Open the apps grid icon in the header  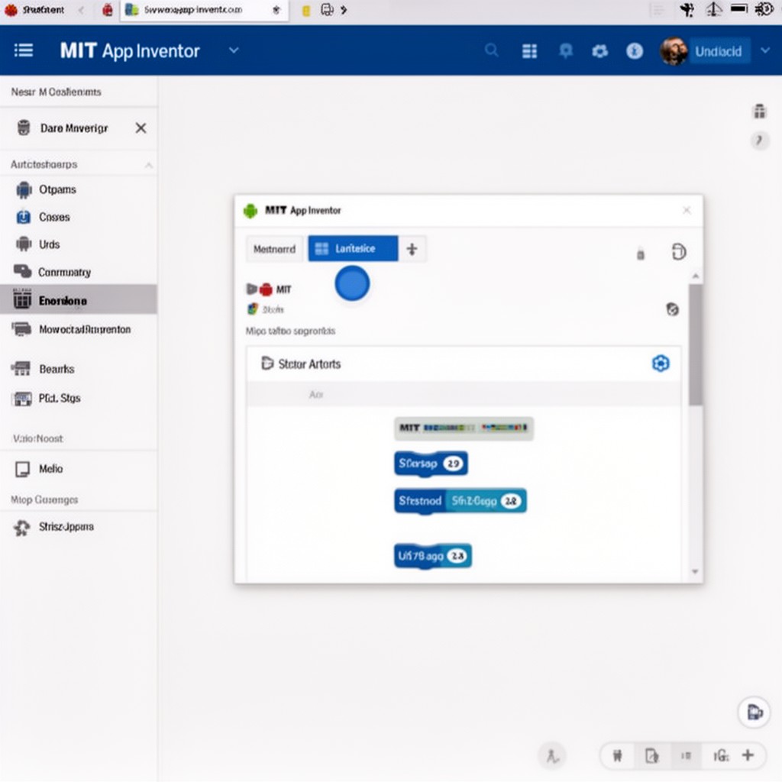point(529,51)
